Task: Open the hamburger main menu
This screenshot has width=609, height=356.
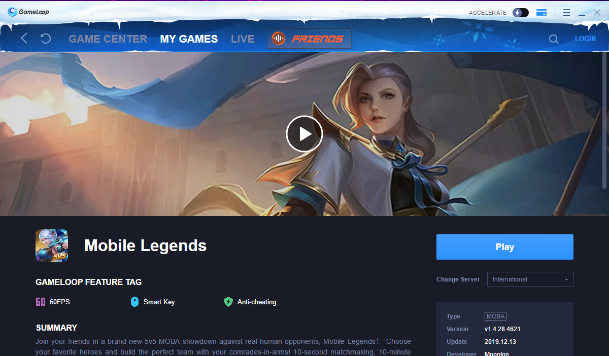Action: pyautogui.click(x=566, y=13)
